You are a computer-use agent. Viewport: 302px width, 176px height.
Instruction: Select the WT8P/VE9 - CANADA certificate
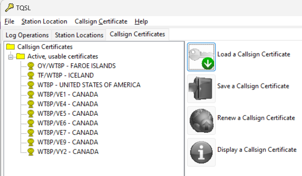pos(68,142)
